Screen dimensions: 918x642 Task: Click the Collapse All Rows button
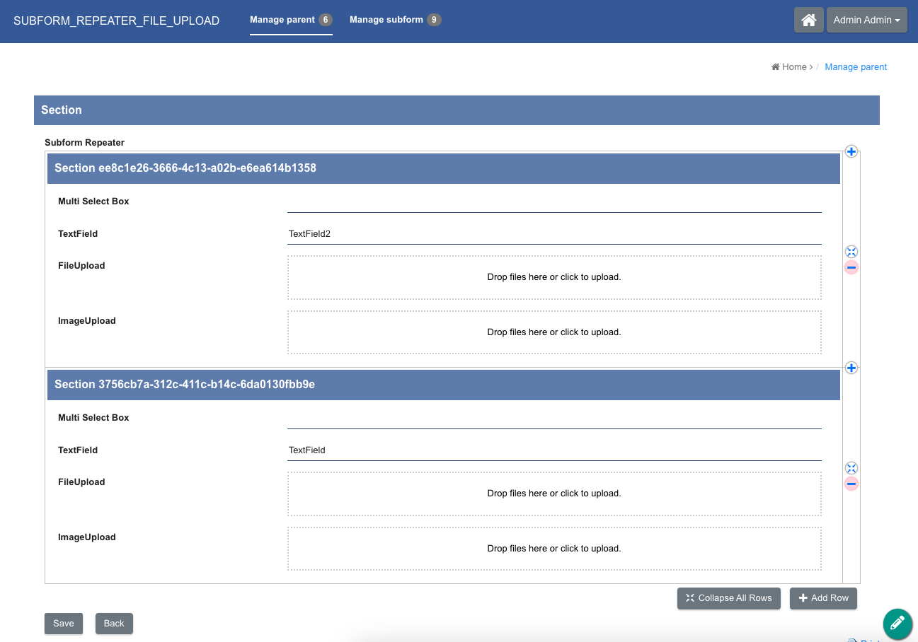728,598
